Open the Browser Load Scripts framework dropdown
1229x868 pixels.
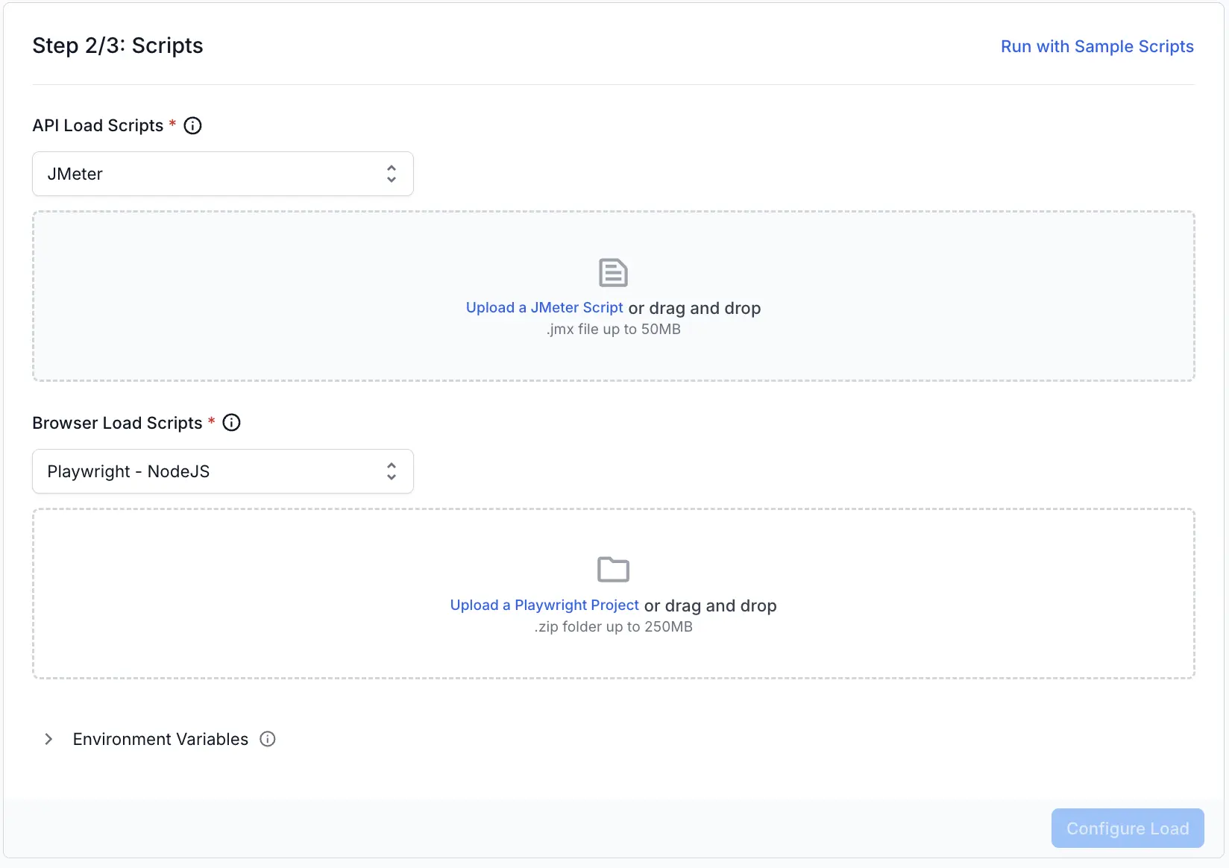coord(222,471)
